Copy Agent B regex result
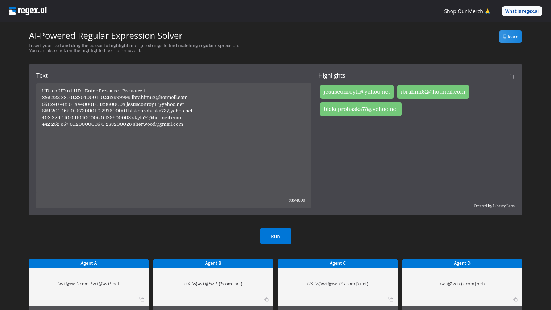This screenshot has width=551, height=310. click(266, 299)
